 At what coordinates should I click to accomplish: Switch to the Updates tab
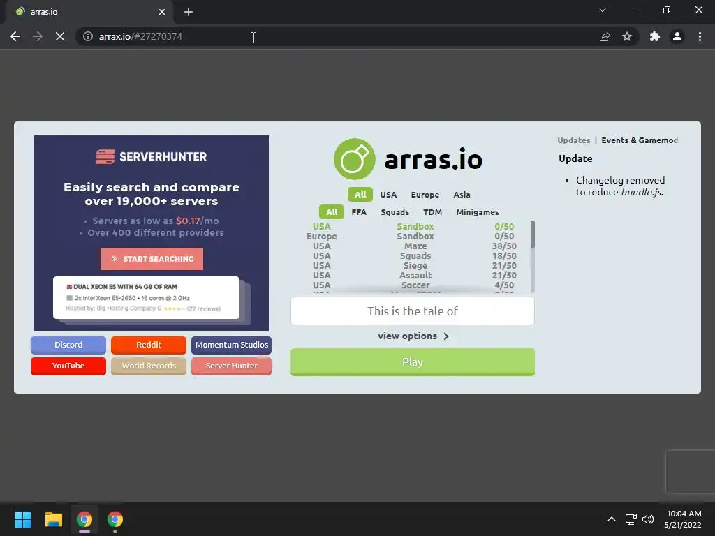click(x=574, y=140)
